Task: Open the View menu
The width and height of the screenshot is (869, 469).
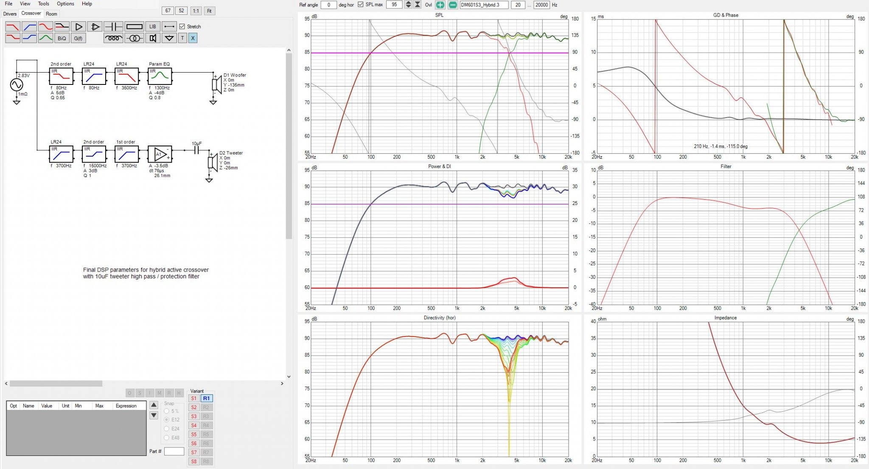Action: point(25,4)
